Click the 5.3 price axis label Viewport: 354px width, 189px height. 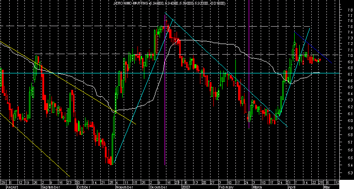coord(350,173)
